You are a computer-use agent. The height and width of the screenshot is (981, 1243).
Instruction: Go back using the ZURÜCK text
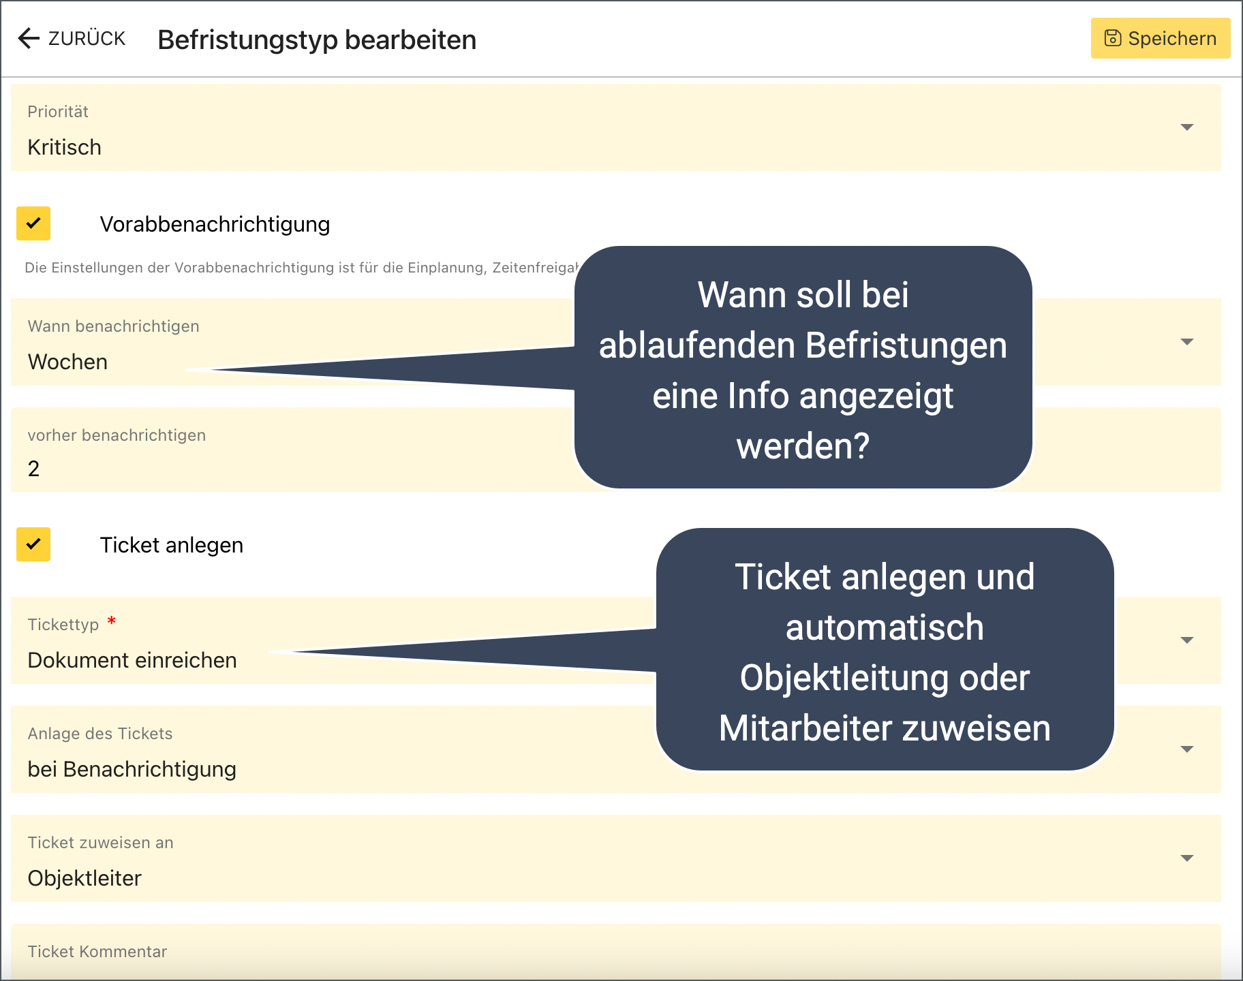87,39
